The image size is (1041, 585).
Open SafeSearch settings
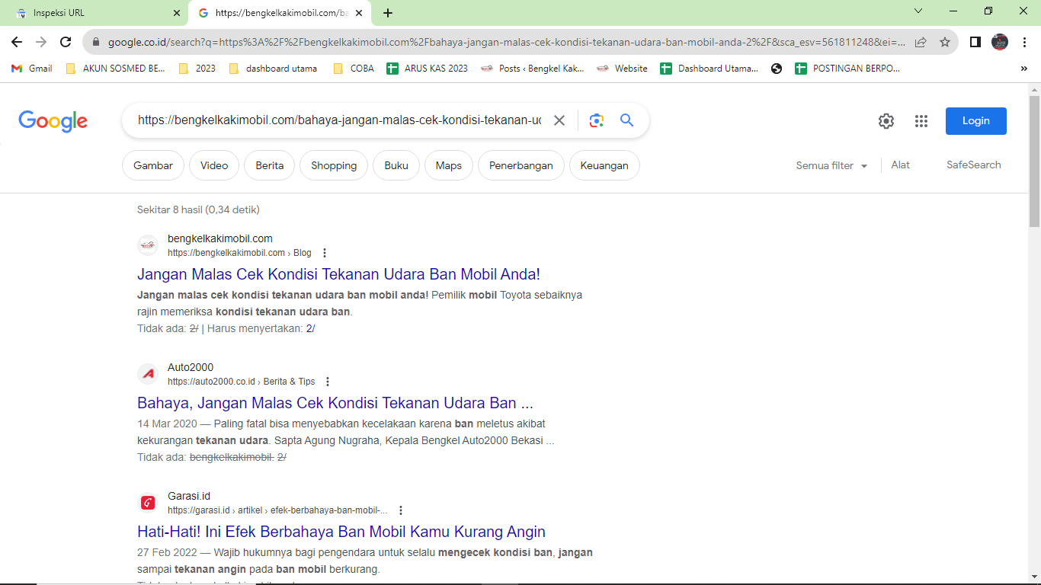pyautogui.click(x=974, y=165)
